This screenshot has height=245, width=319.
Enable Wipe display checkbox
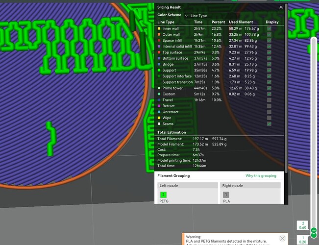point(269,118)
